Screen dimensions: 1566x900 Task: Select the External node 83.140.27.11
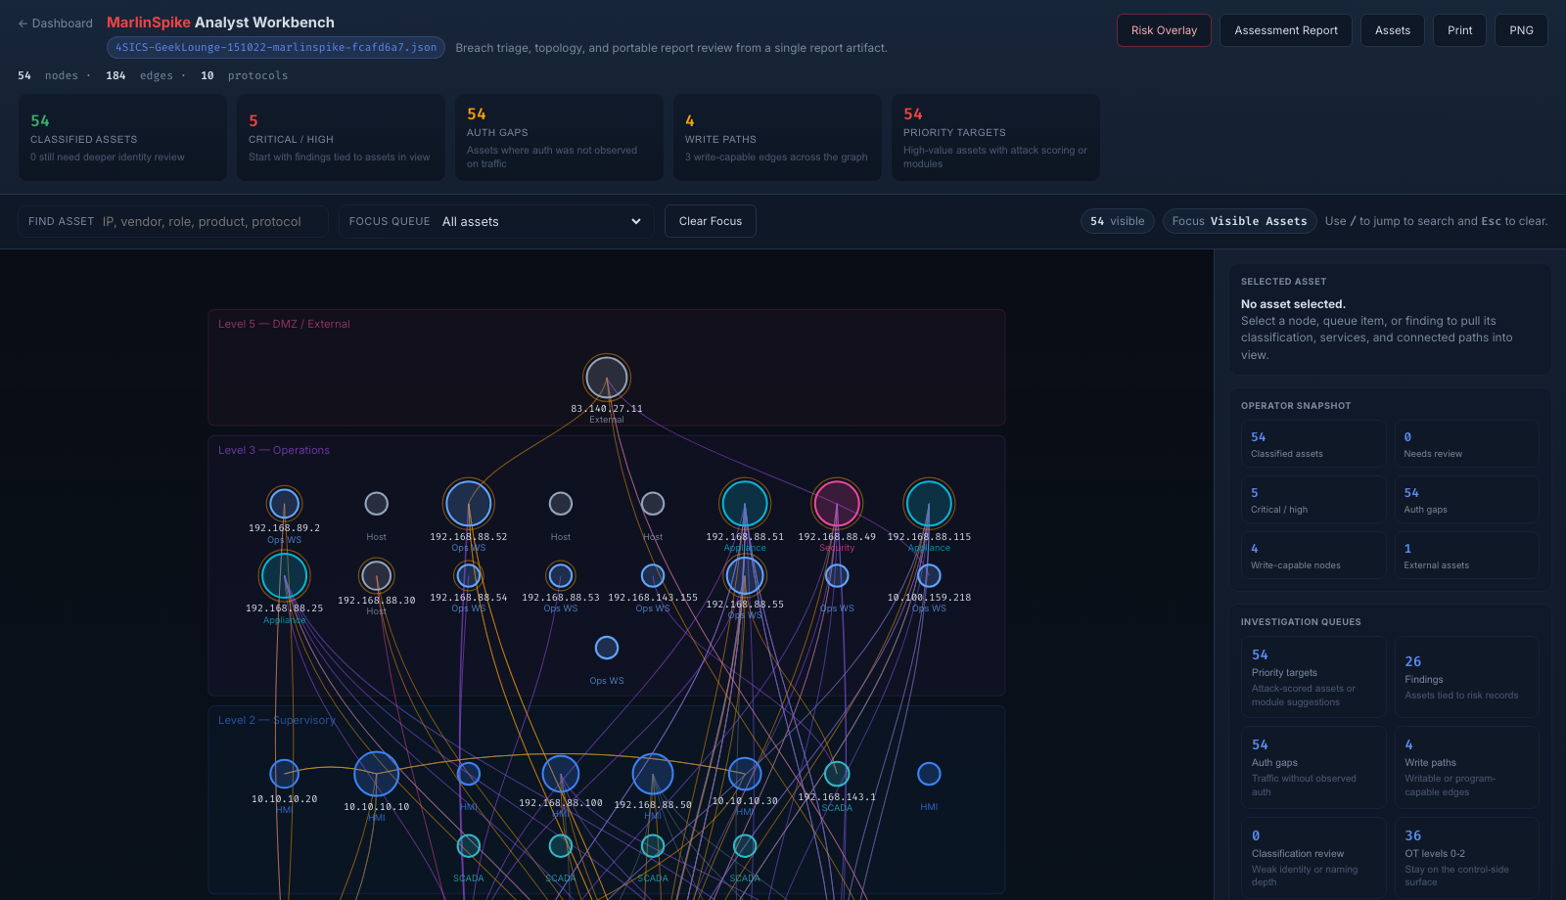click(606, 377)
